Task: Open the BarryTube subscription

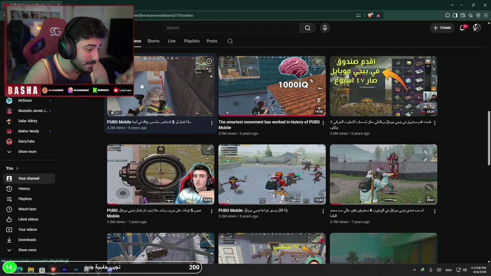Action: click(x=29, y=141)
